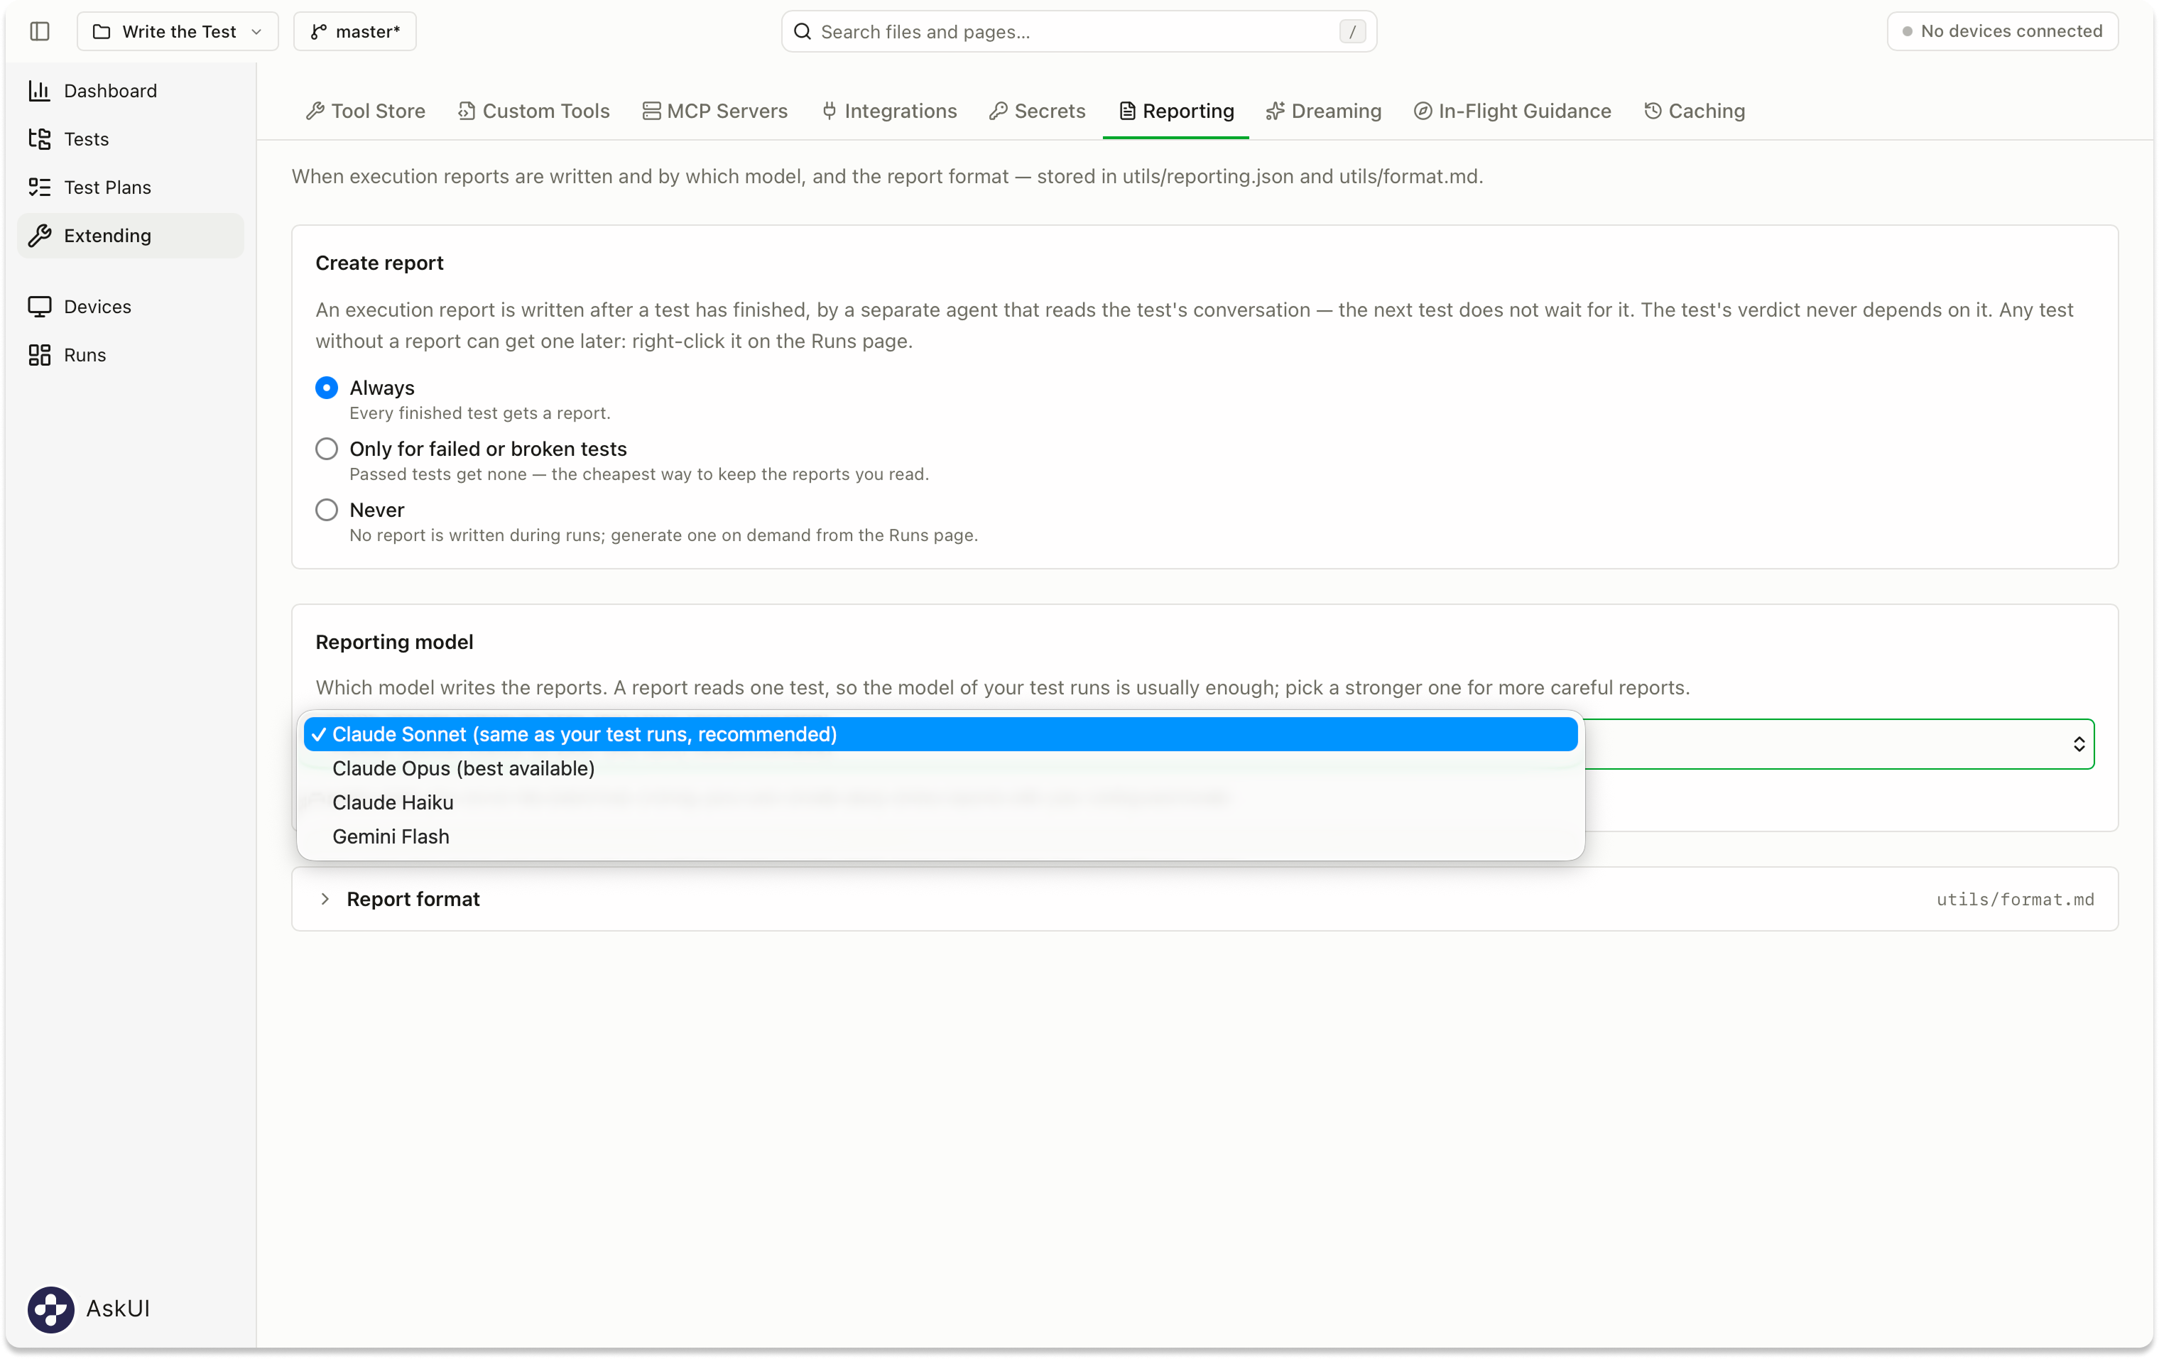Select Claude Haiku from the list

click(940, 802)
